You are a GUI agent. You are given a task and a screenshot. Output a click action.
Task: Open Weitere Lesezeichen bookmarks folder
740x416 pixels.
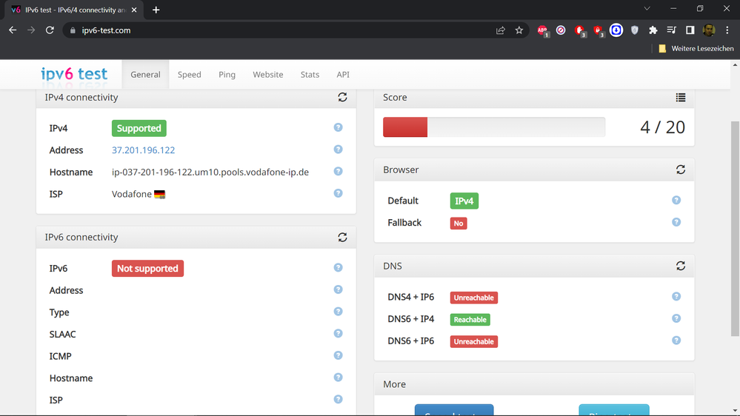[696, 48]
